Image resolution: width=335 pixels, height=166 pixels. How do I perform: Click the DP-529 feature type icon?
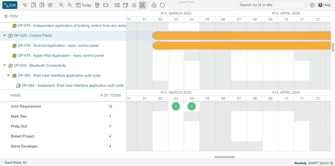point(10,36)
